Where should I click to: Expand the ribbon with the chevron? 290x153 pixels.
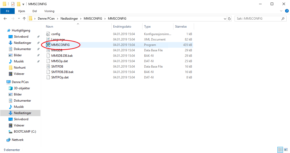[x=281, y=11]
